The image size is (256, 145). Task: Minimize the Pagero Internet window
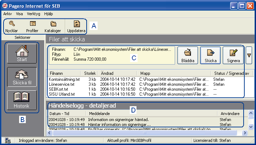coord(234,6)
